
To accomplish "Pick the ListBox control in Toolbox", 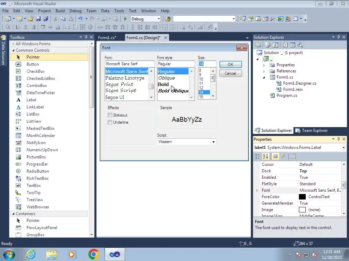I will click(33, 114).
